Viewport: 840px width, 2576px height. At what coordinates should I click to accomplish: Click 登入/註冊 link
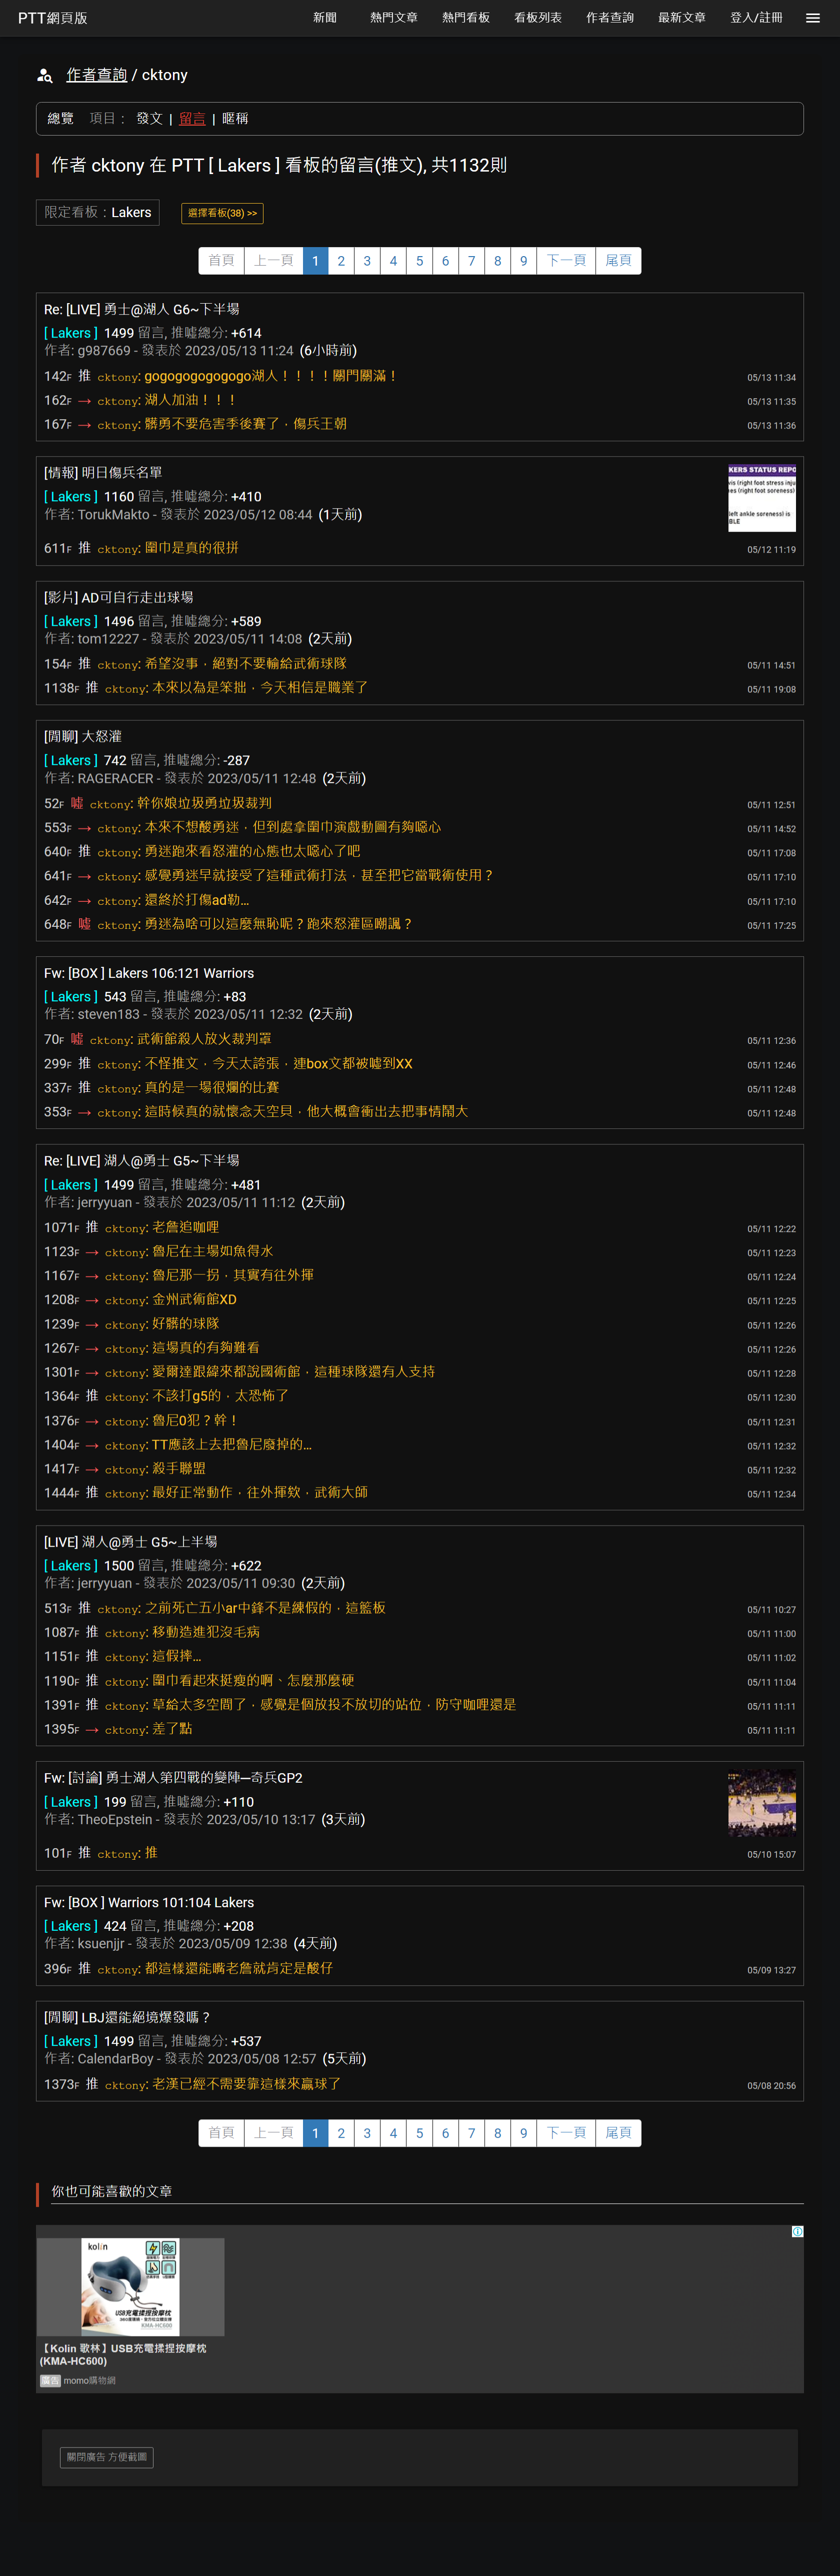(x=756, y=18)
